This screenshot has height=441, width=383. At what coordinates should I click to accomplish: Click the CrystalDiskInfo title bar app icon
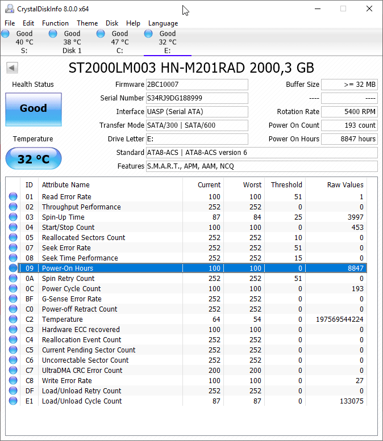click(x=10, y=9)
